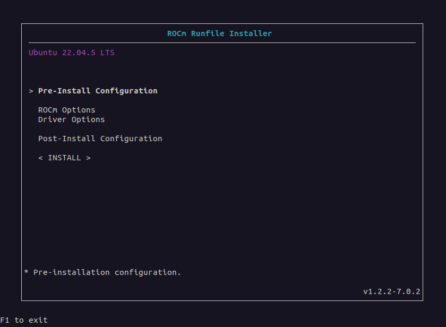The width and height of the screenshot is (446, 327).
Task: Click the asterisk before the status description
Action: click(x=27, y=272)
